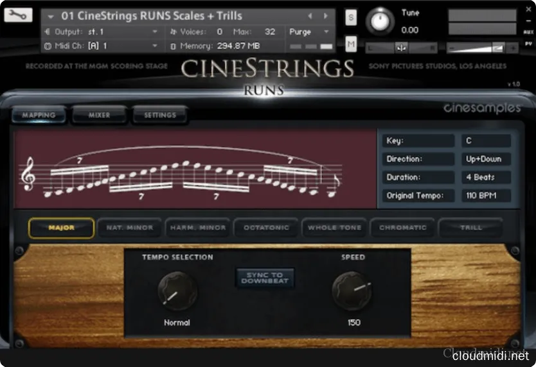Click the Tune knob
This screenshot has width=536, height=367.
pos(380,21)
